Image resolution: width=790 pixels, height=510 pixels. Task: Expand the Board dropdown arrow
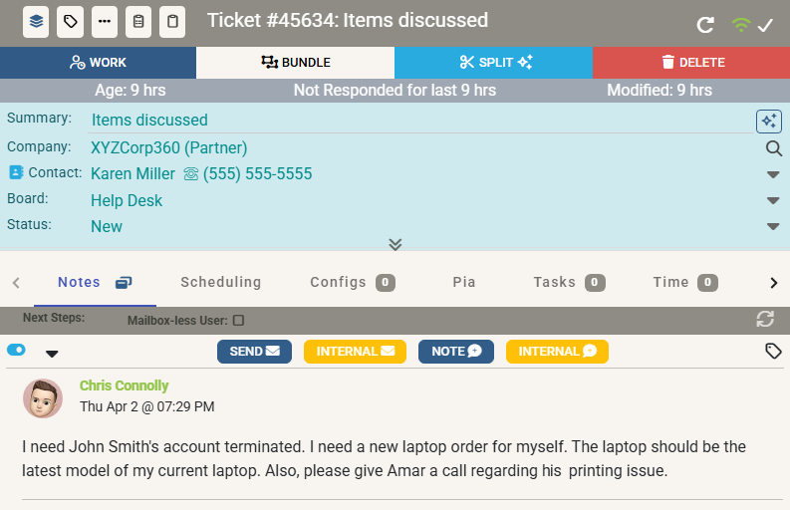[x=773, y=200]
